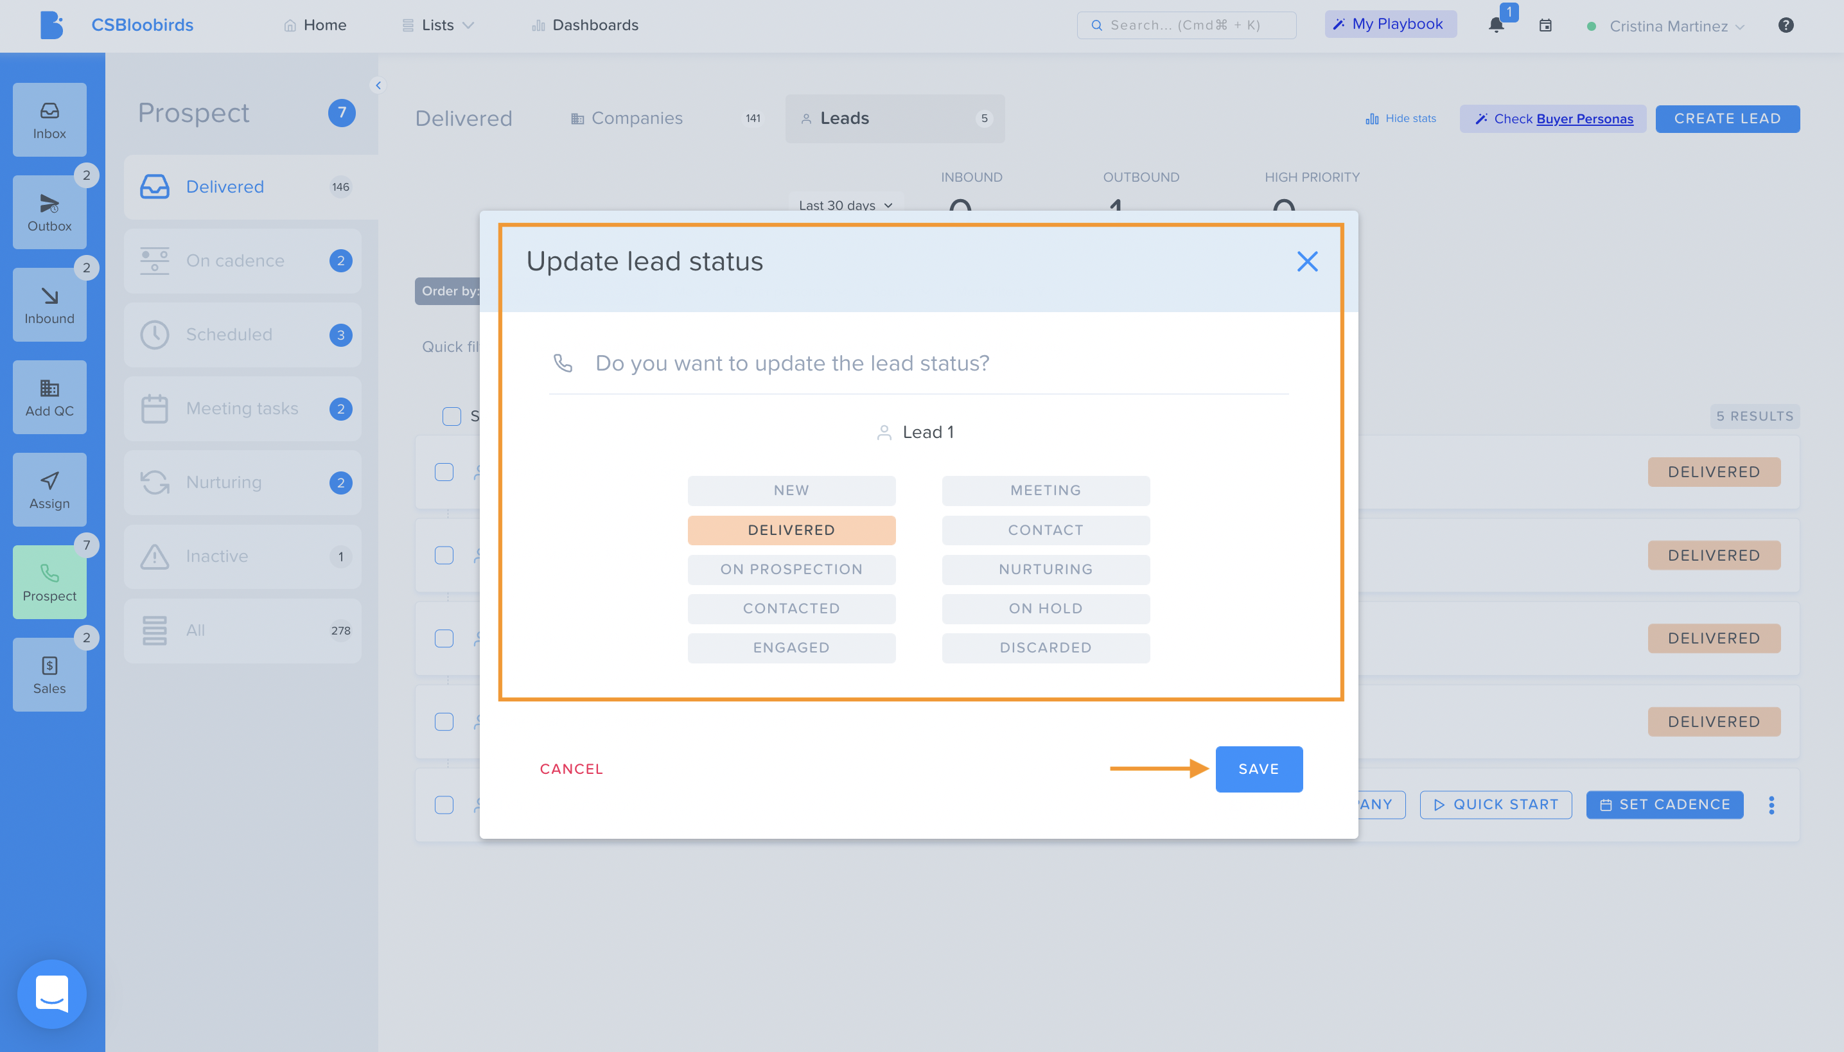Open the Scheduled list in Prospect panel
Image resolution: width=1844 pixels, height=1052 pixels.
pyautogui.click(x=243, y=335)
